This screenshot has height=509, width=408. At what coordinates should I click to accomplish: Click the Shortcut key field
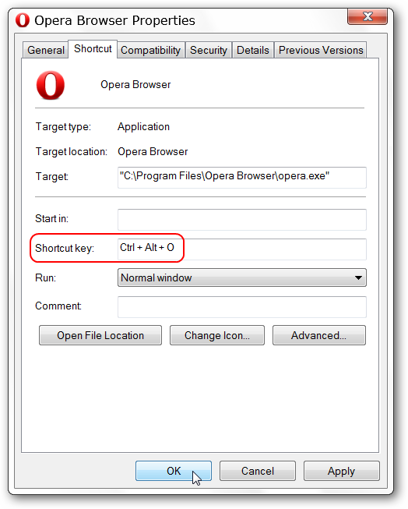242,249
